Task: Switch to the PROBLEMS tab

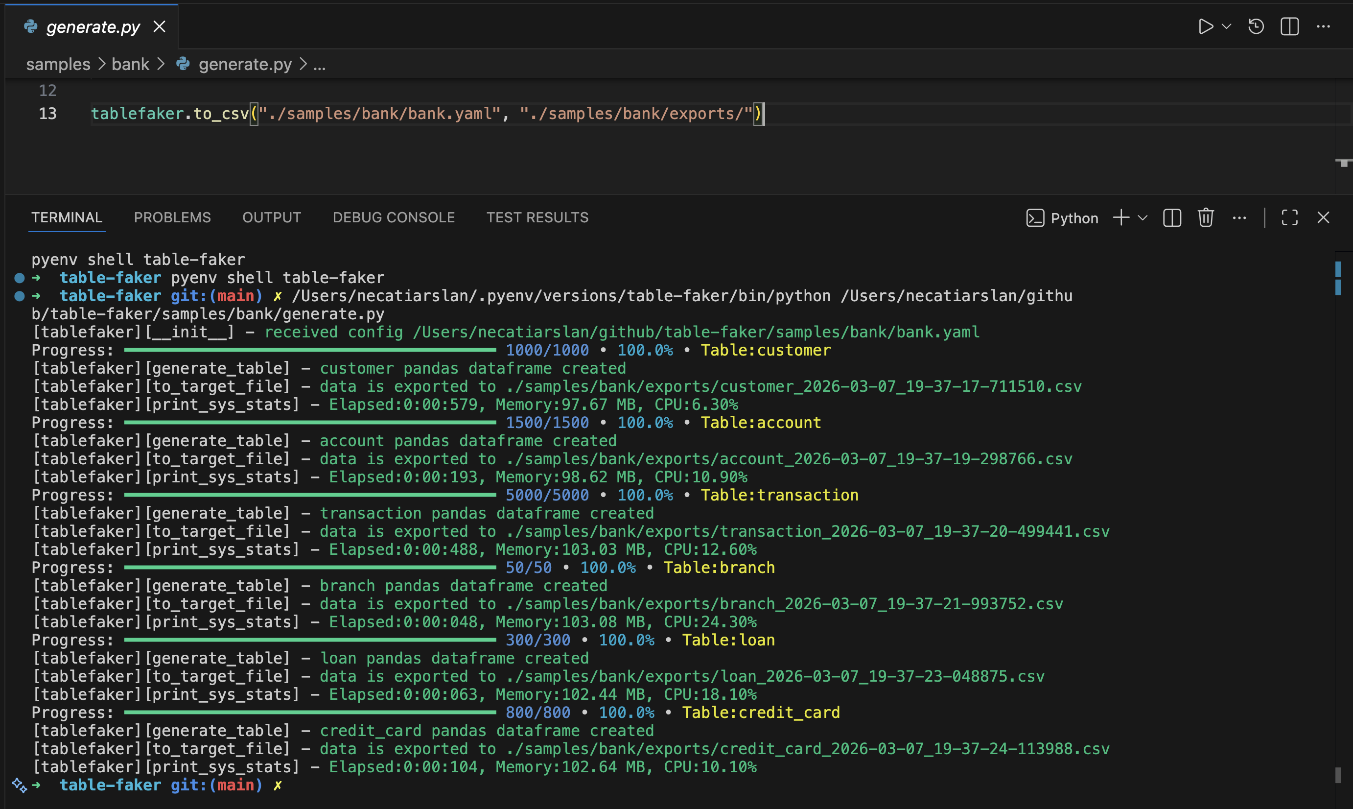Action: tap(172, 217)
